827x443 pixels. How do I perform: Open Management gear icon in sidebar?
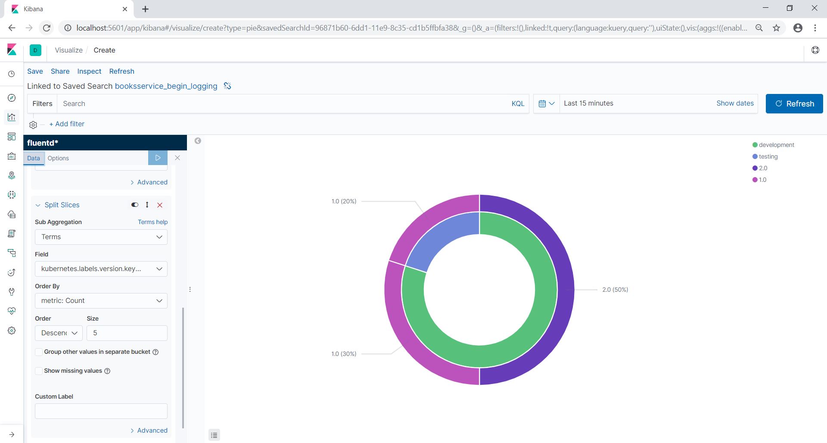coord(12,331)
